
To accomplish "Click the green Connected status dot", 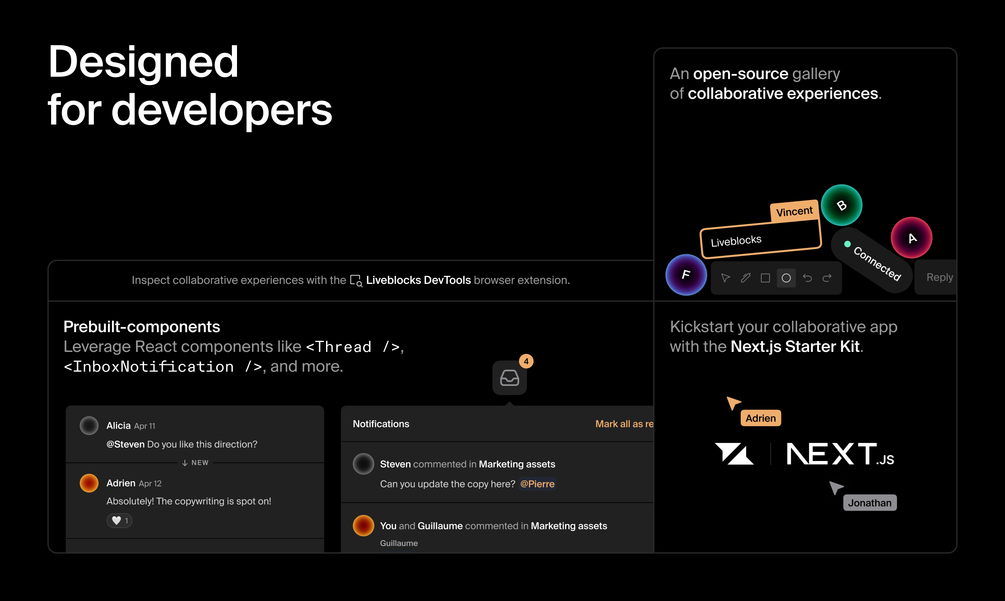I will (848, 244).
